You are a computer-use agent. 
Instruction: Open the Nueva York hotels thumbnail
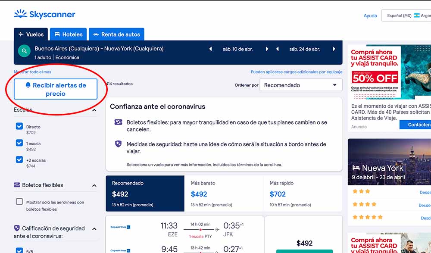click(x=389, y=162)
